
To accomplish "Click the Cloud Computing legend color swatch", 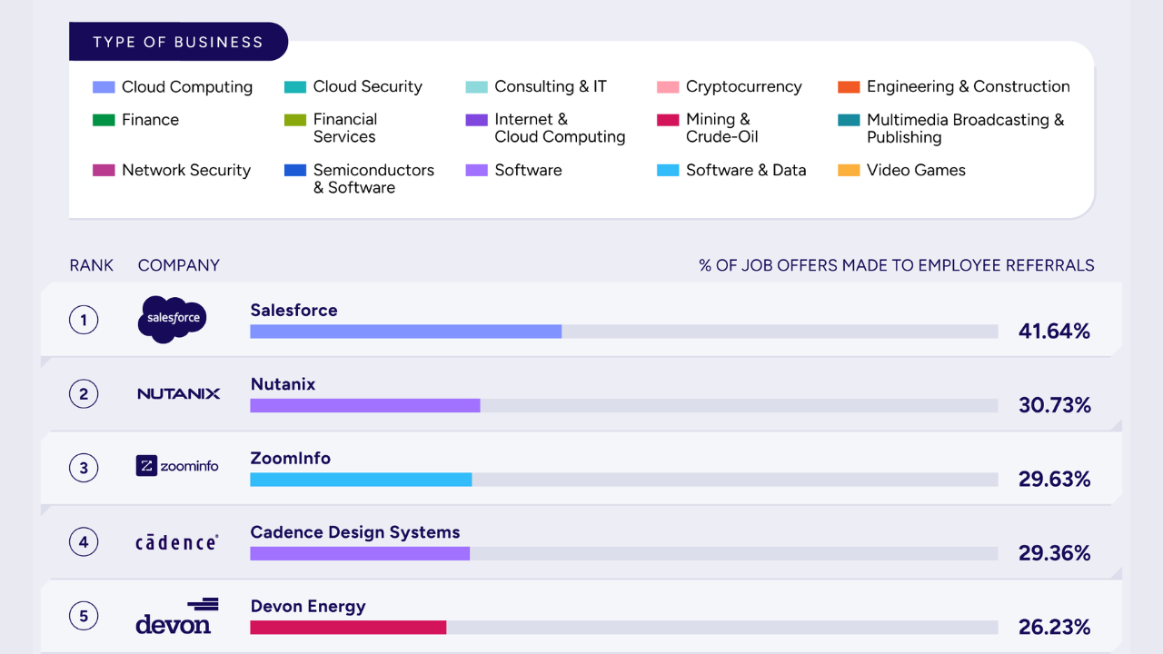I will point(104,87).
